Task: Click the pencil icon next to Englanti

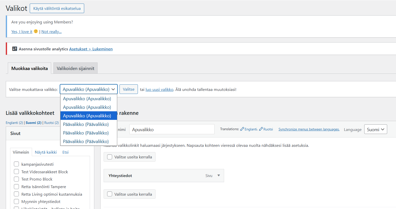Action: click(x=242, y=129)
